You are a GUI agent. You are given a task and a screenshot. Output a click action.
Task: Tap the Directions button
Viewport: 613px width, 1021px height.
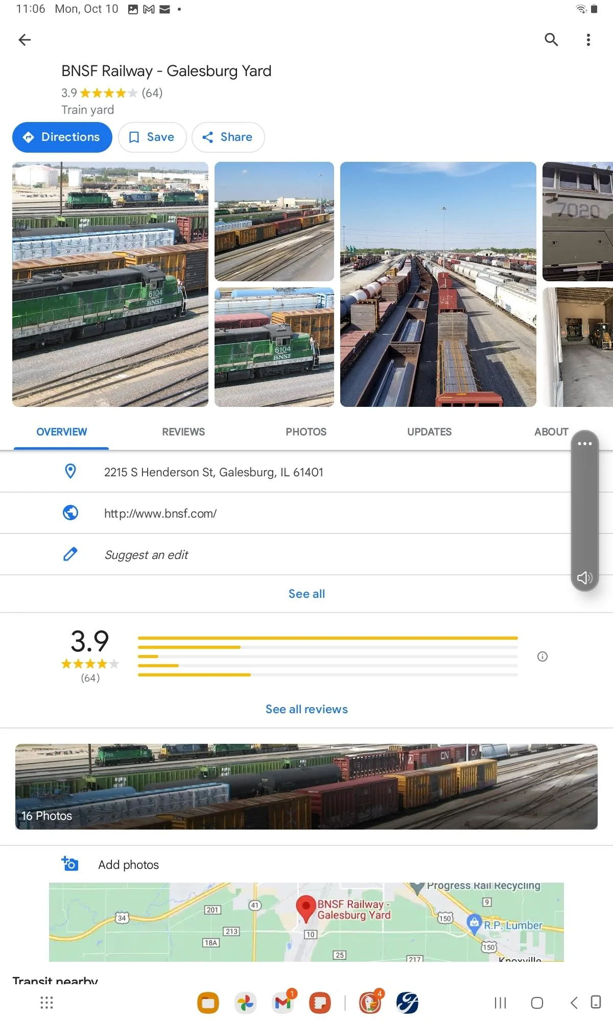point(62,137)
